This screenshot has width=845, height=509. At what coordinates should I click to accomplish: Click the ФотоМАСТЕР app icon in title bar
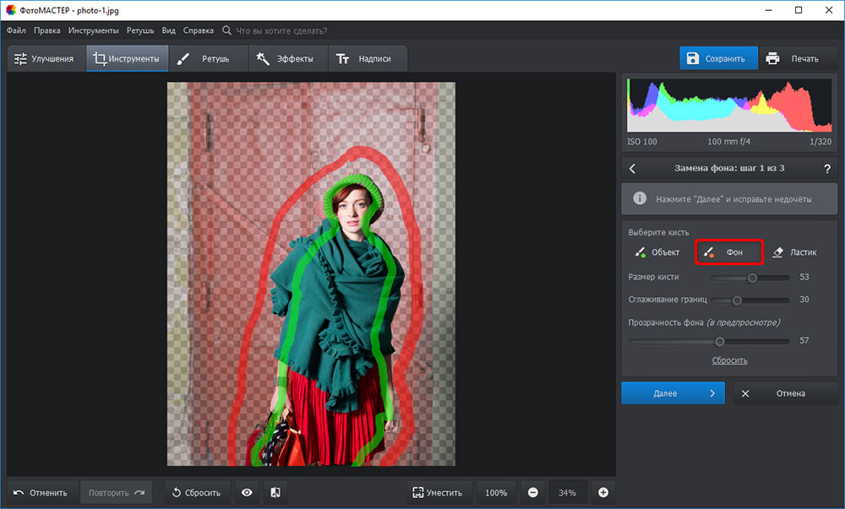[11, 10]
